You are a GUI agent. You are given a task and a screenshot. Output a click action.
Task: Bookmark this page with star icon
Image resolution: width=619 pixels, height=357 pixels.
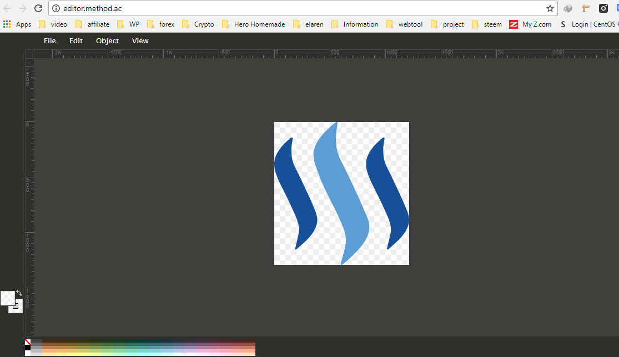(550, 8)
